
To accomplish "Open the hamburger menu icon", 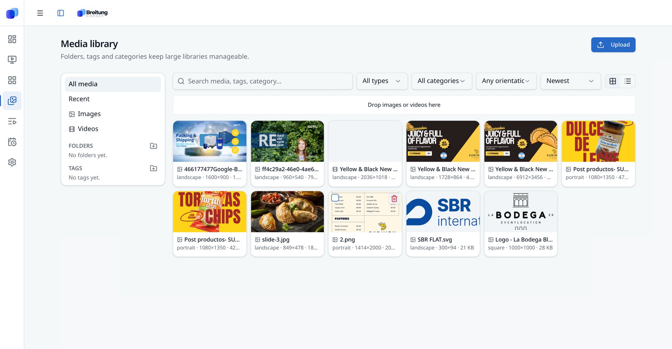I will [40, 13].
